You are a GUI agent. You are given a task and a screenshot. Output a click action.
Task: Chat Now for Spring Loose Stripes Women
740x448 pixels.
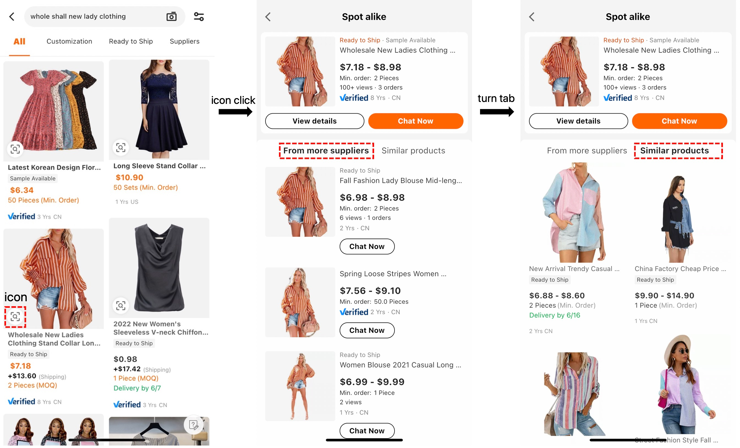coord(367,330)
